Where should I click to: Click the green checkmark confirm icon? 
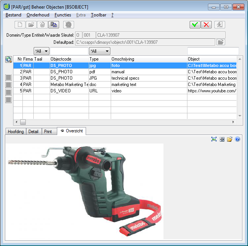pyautogui.click(x=195, y=25)
